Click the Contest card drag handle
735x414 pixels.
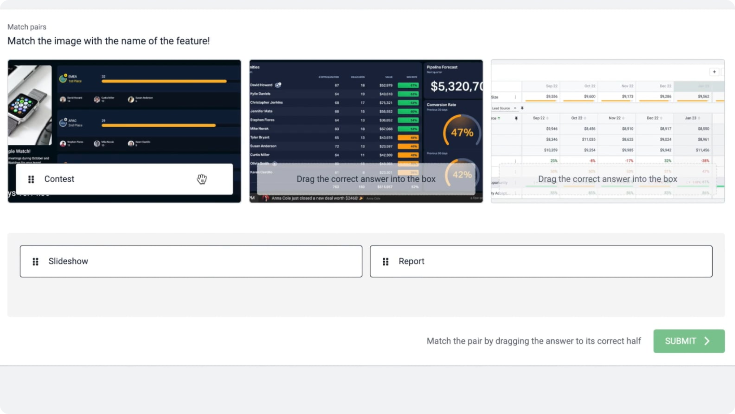click(x=31, y=179)
